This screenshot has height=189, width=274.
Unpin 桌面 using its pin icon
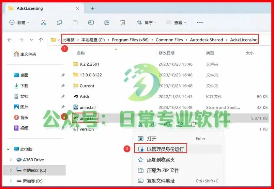[x=63, y=75]
